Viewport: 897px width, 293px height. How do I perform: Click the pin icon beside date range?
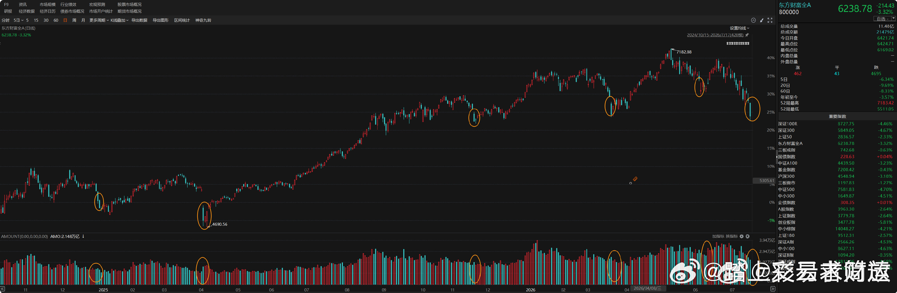pos(747,35)
